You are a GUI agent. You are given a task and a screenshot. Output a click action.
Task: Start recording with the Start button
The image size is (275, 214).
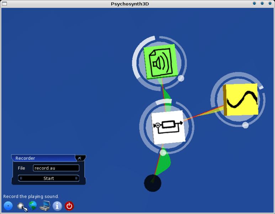(49, 178)
